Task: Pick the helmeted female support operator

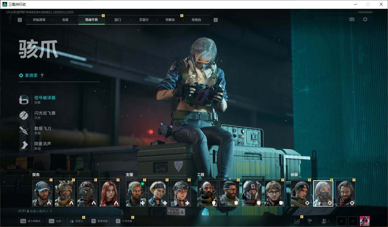Action: pos(181,194)
